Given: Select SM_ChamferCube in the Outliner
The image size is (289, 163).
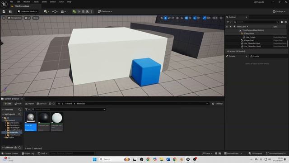Looking at the screenshot, I should pos(252,43).
